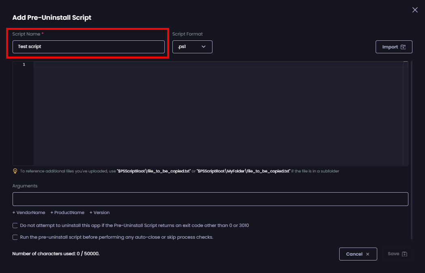Insert the + VendorName argument

(29, 212)
